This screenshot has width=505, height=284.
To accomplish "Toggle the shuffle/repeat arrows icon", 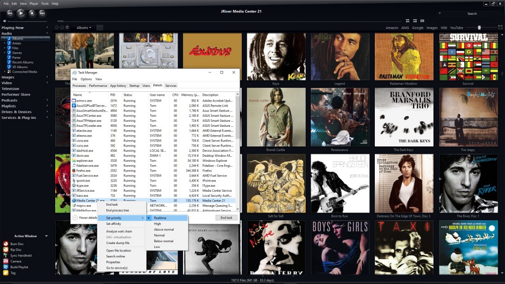I will click(x=407, y=21).
